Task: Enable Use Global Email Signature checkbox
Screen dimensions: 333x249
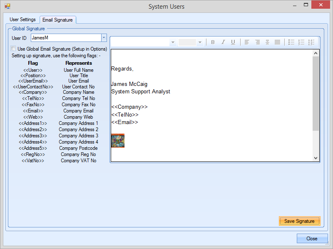Action: coord(14,49)
